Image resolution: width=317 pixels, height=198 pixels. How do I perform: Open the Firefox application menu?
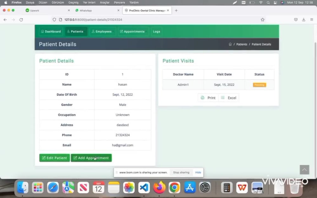coord(16,3)
